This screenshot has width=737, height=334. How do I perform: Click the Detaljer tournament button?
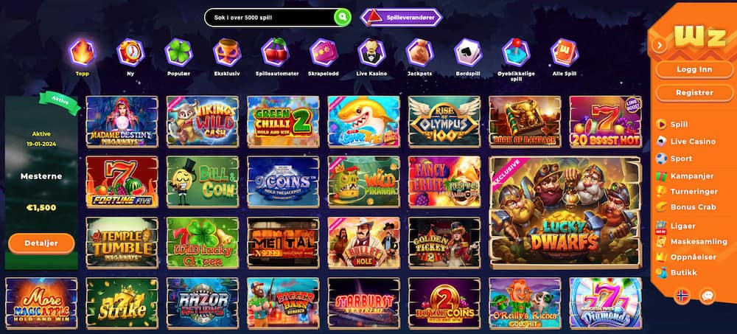click(x=41, y=243)
